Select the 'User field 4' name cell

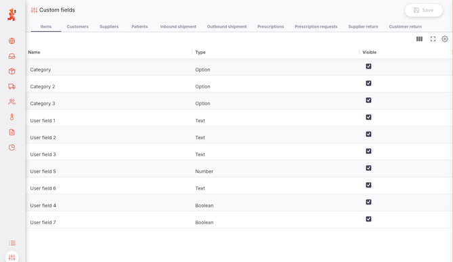pos(43,205)
